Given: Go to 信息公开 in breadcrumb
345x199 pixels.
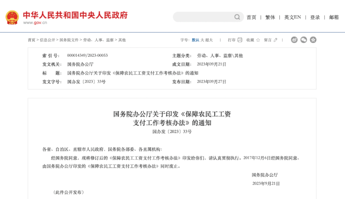Looking at the screenshot, I should [x=47, y=40].
